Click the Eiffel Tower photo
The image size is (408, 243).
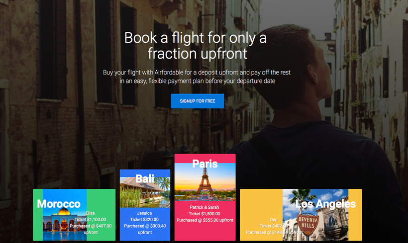pos(205,182)
